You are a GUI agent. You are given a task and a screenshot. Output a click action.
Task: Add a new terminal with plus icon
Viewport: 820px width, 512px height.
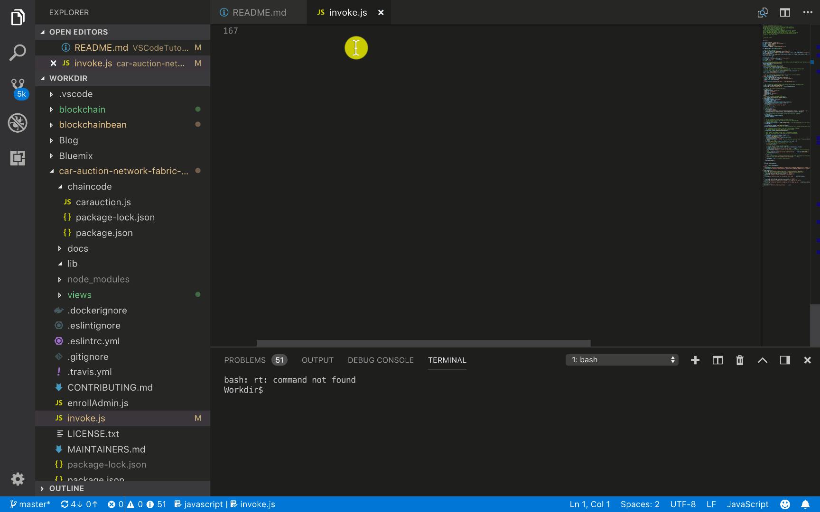695,360
